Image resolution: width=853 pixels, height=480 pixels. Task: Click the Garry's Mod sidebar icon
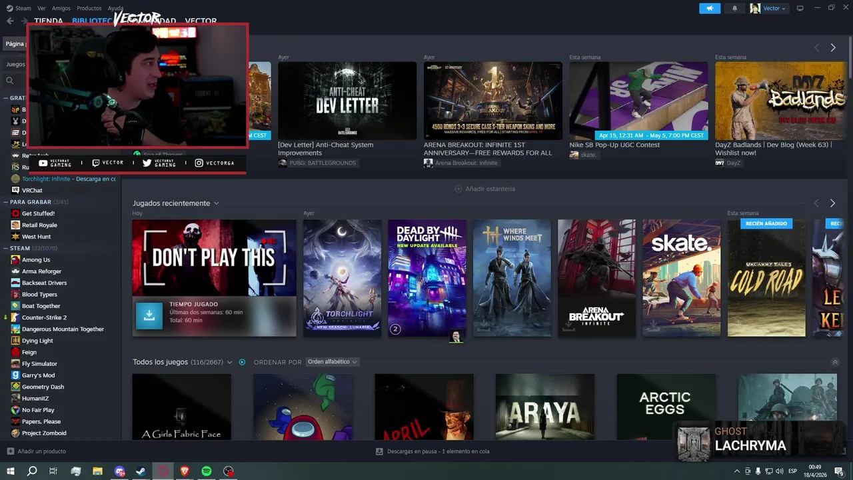[15, 375]
